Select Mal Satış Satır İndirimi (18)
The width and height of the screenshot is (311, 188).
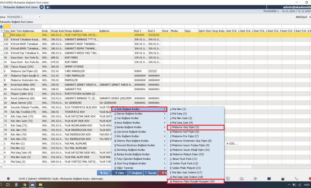pyautogui.click(x=196, y=177)
